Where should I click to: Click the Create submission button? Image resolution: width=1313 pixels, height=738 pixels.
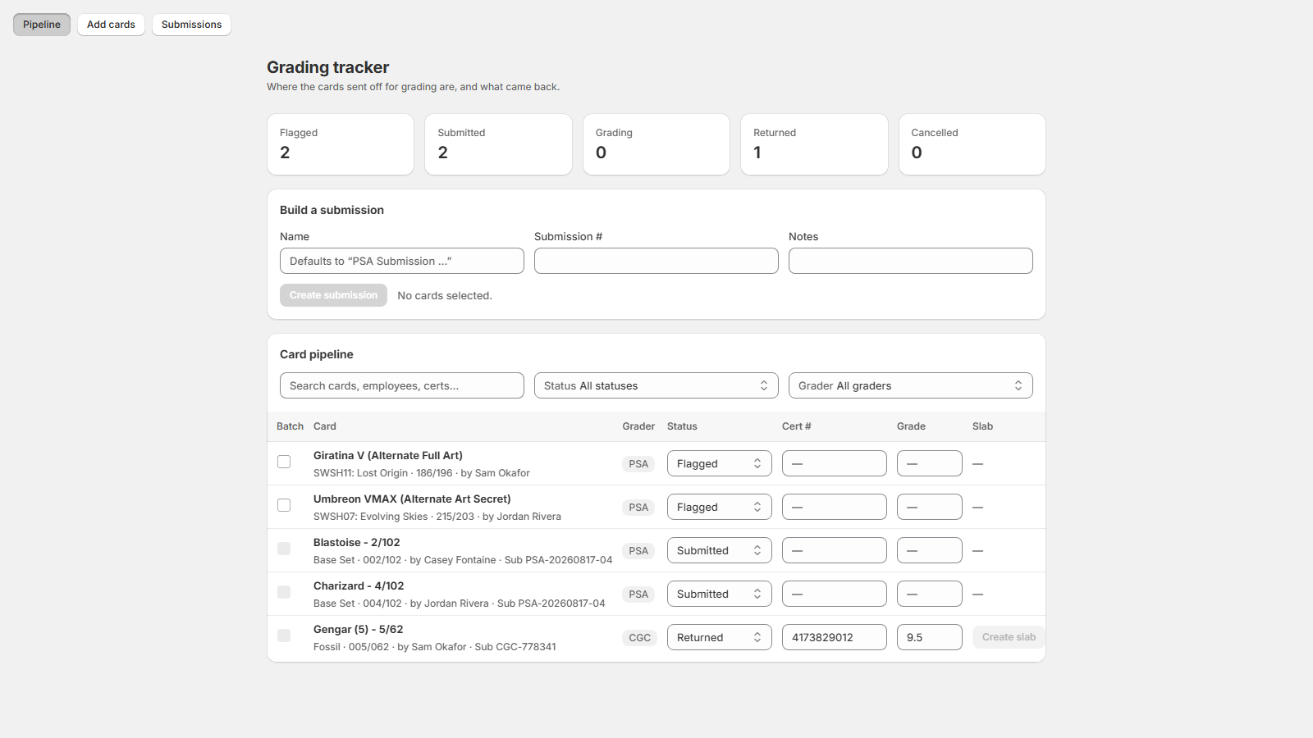(333, 295)
